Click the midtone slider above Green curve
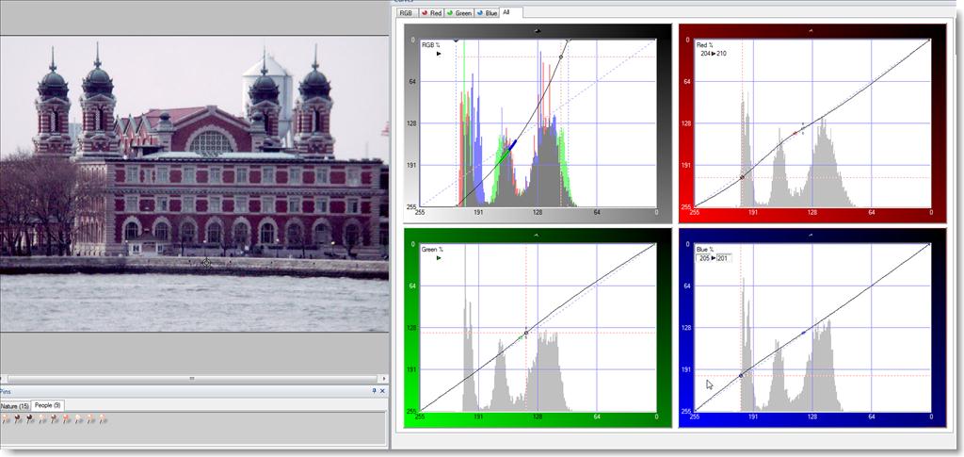The height and width of the screenshot is (457, 964). click(538, 235)
